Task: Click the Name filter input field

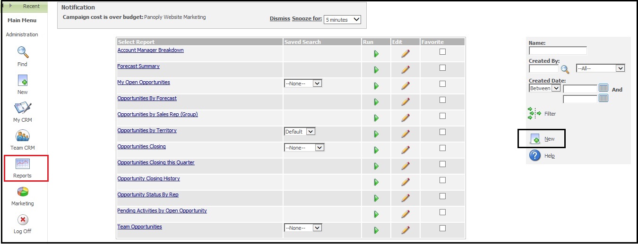Action: pos(558,50)
